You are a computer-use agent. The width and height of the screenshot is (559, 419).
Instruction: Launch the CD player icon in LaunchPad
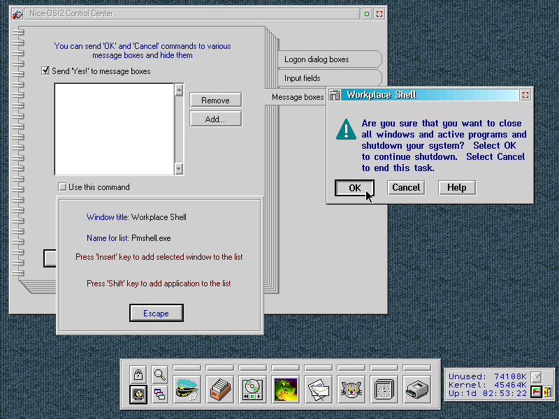point(253,390)
